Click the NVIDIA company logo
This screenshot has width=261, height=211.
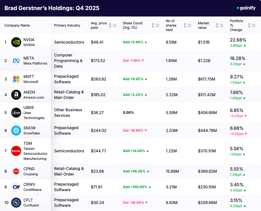click(x=16, y=42)
